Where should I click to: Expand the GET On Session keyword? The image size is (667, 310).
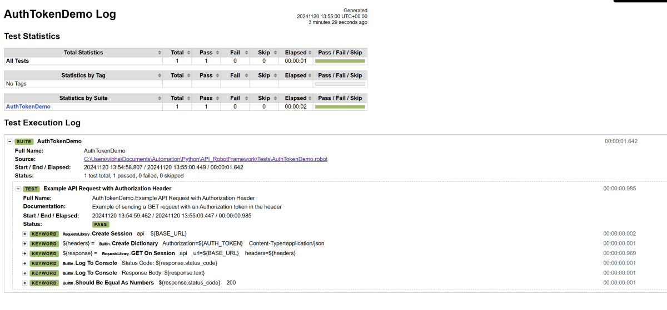point(25,253)
